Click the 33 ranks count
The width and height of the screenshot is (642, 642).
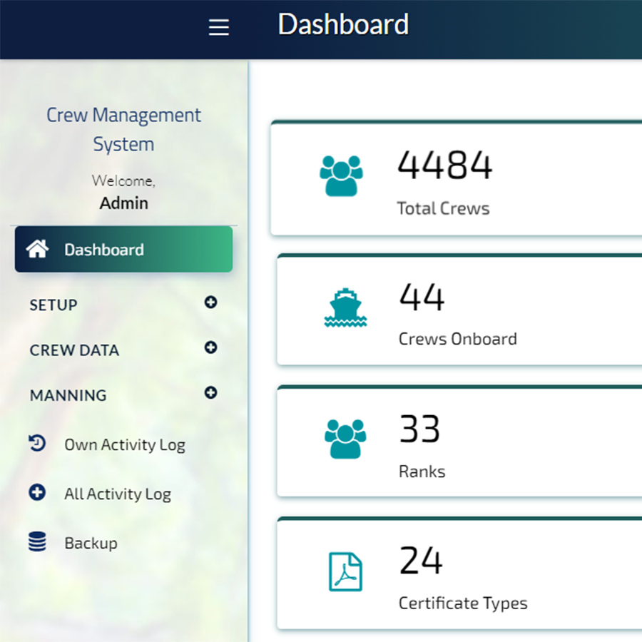point(419,429)
